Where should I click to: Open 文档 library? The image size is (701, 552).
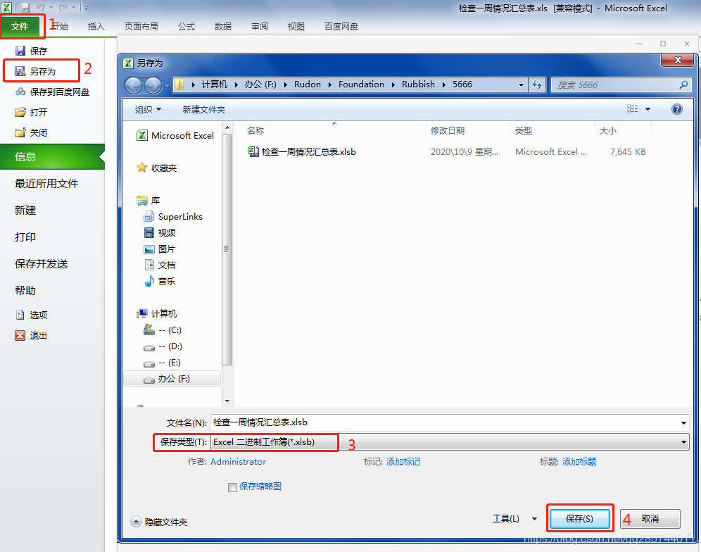tap(160, 265)
